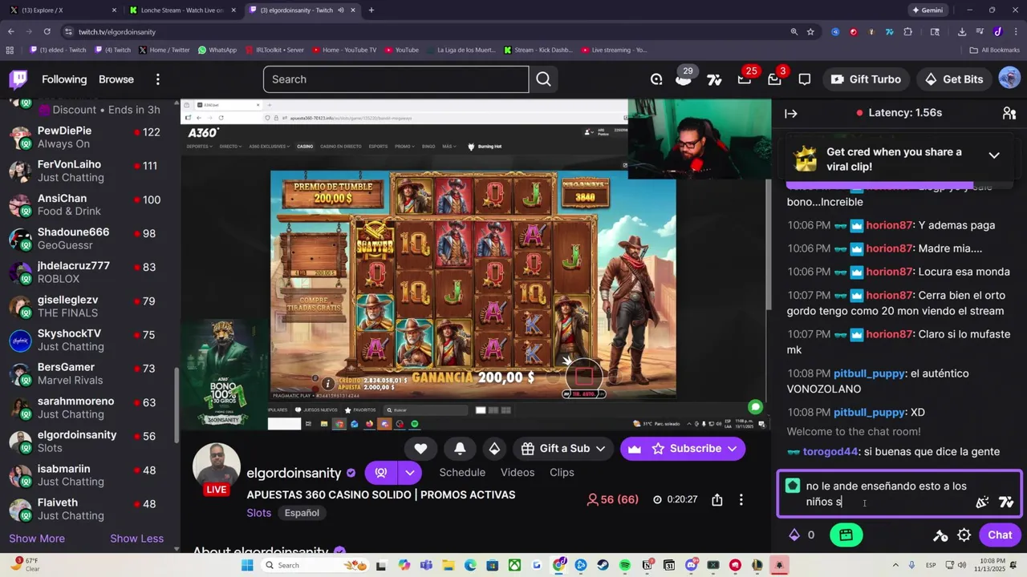Screen dimensions: 1027x577
Task: Open the Windows Start menu
Action: (247, 565)
